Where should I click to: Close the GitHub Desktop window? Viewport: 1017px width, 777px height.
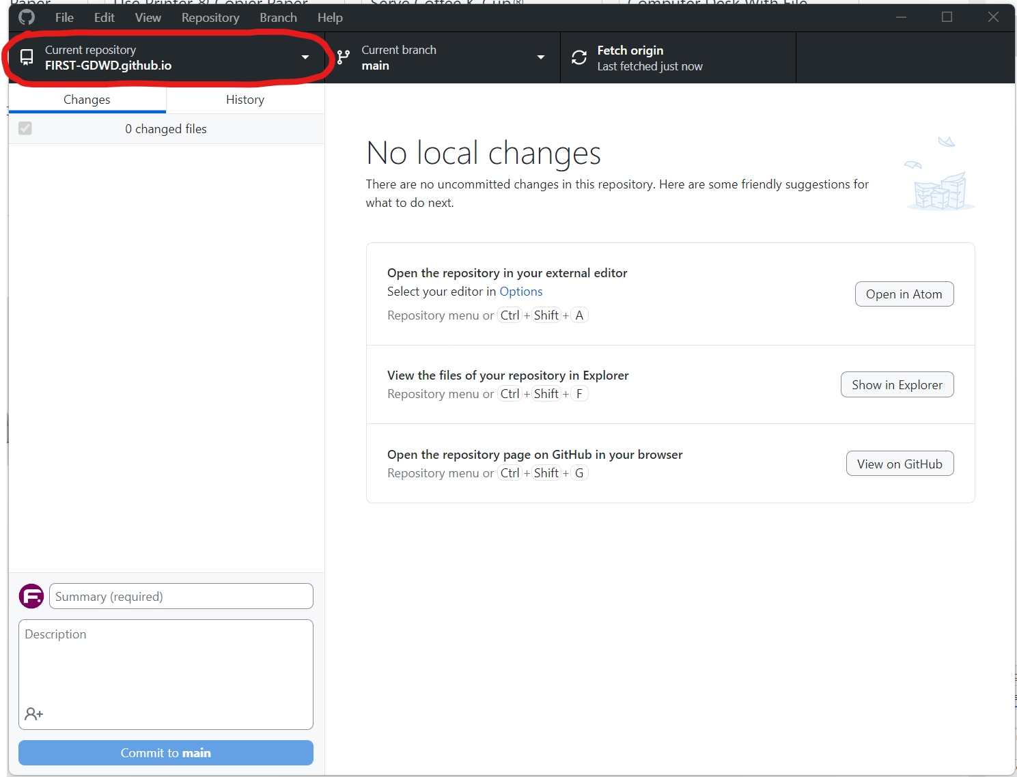994,17
